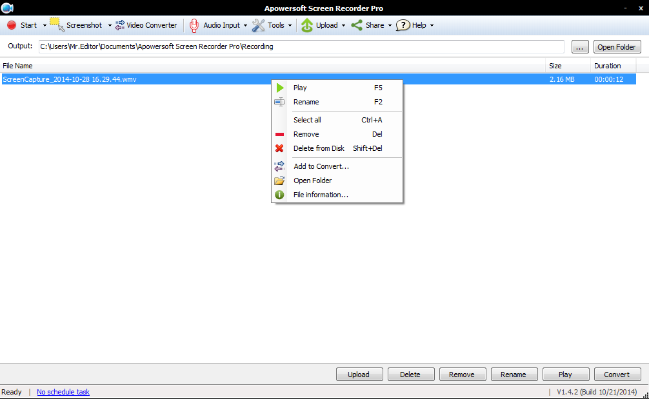Click the browse ellipsis button
The height and width of the screenshot is (399, 649).
coord(580,46)
